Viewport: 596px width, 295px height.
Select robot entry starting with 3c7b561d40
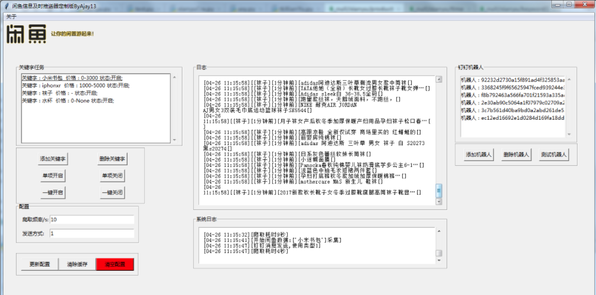[513, 110]
